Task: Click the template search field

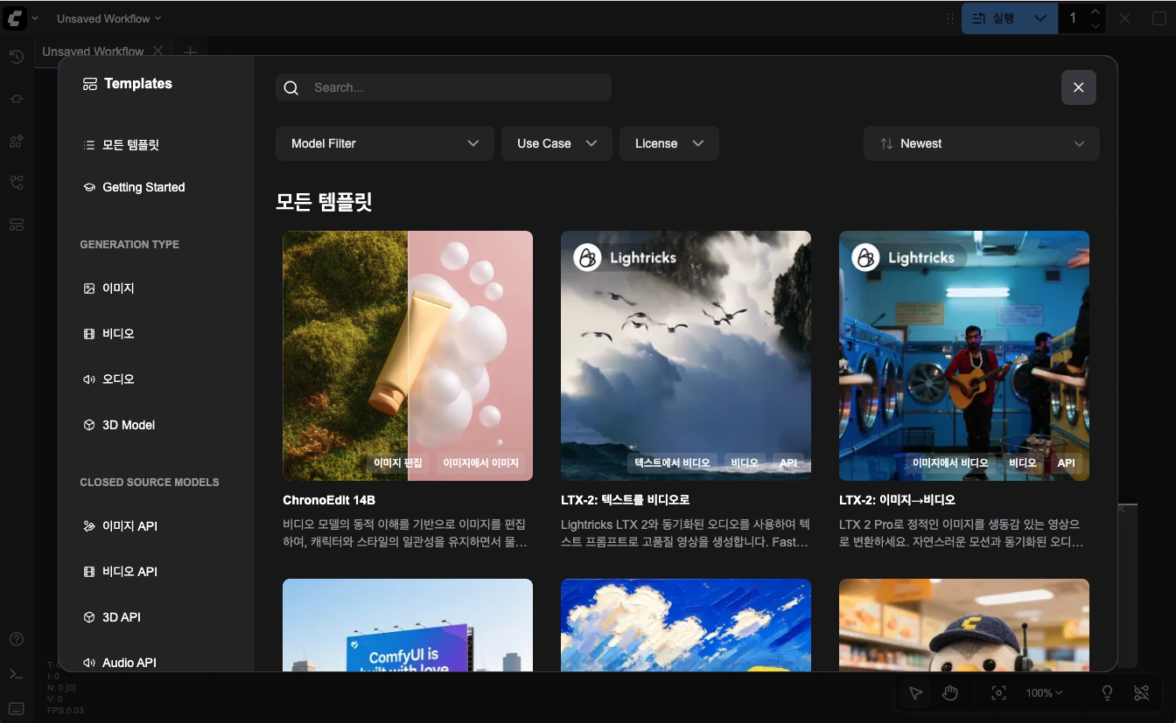Action: (443, 87)
